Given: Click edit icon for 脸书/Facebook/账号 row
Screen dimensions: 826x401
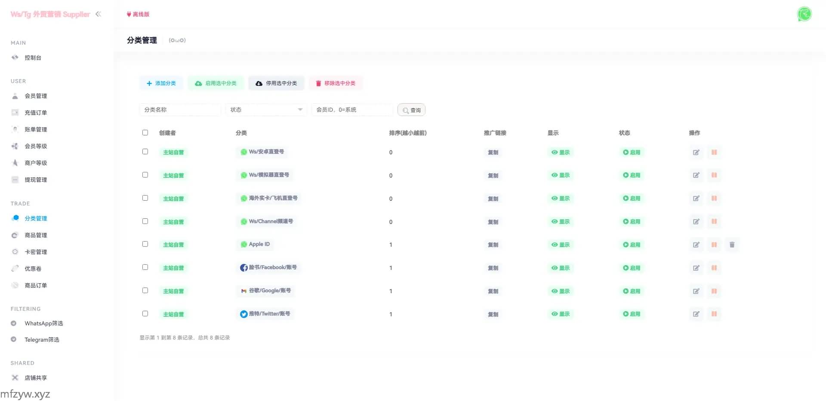Looking at the screenshot, I should (x=696, y=268).
